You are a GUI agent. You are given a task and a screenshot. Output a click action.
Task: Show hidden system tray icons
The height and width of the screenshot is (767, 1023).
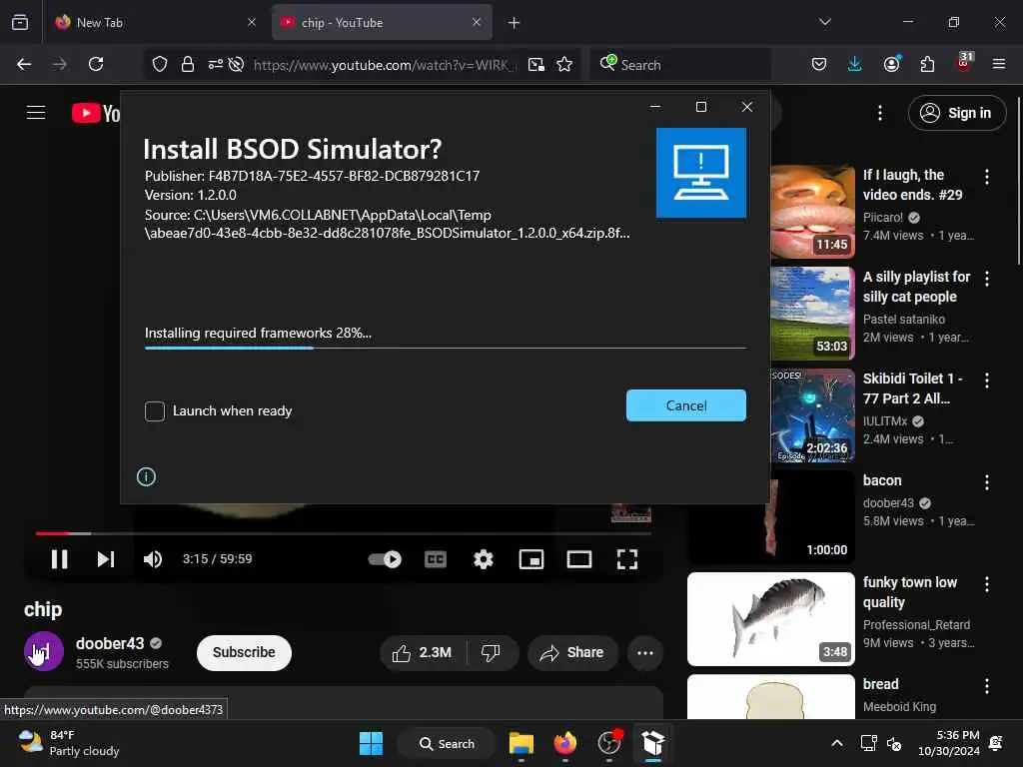(836, 743)
